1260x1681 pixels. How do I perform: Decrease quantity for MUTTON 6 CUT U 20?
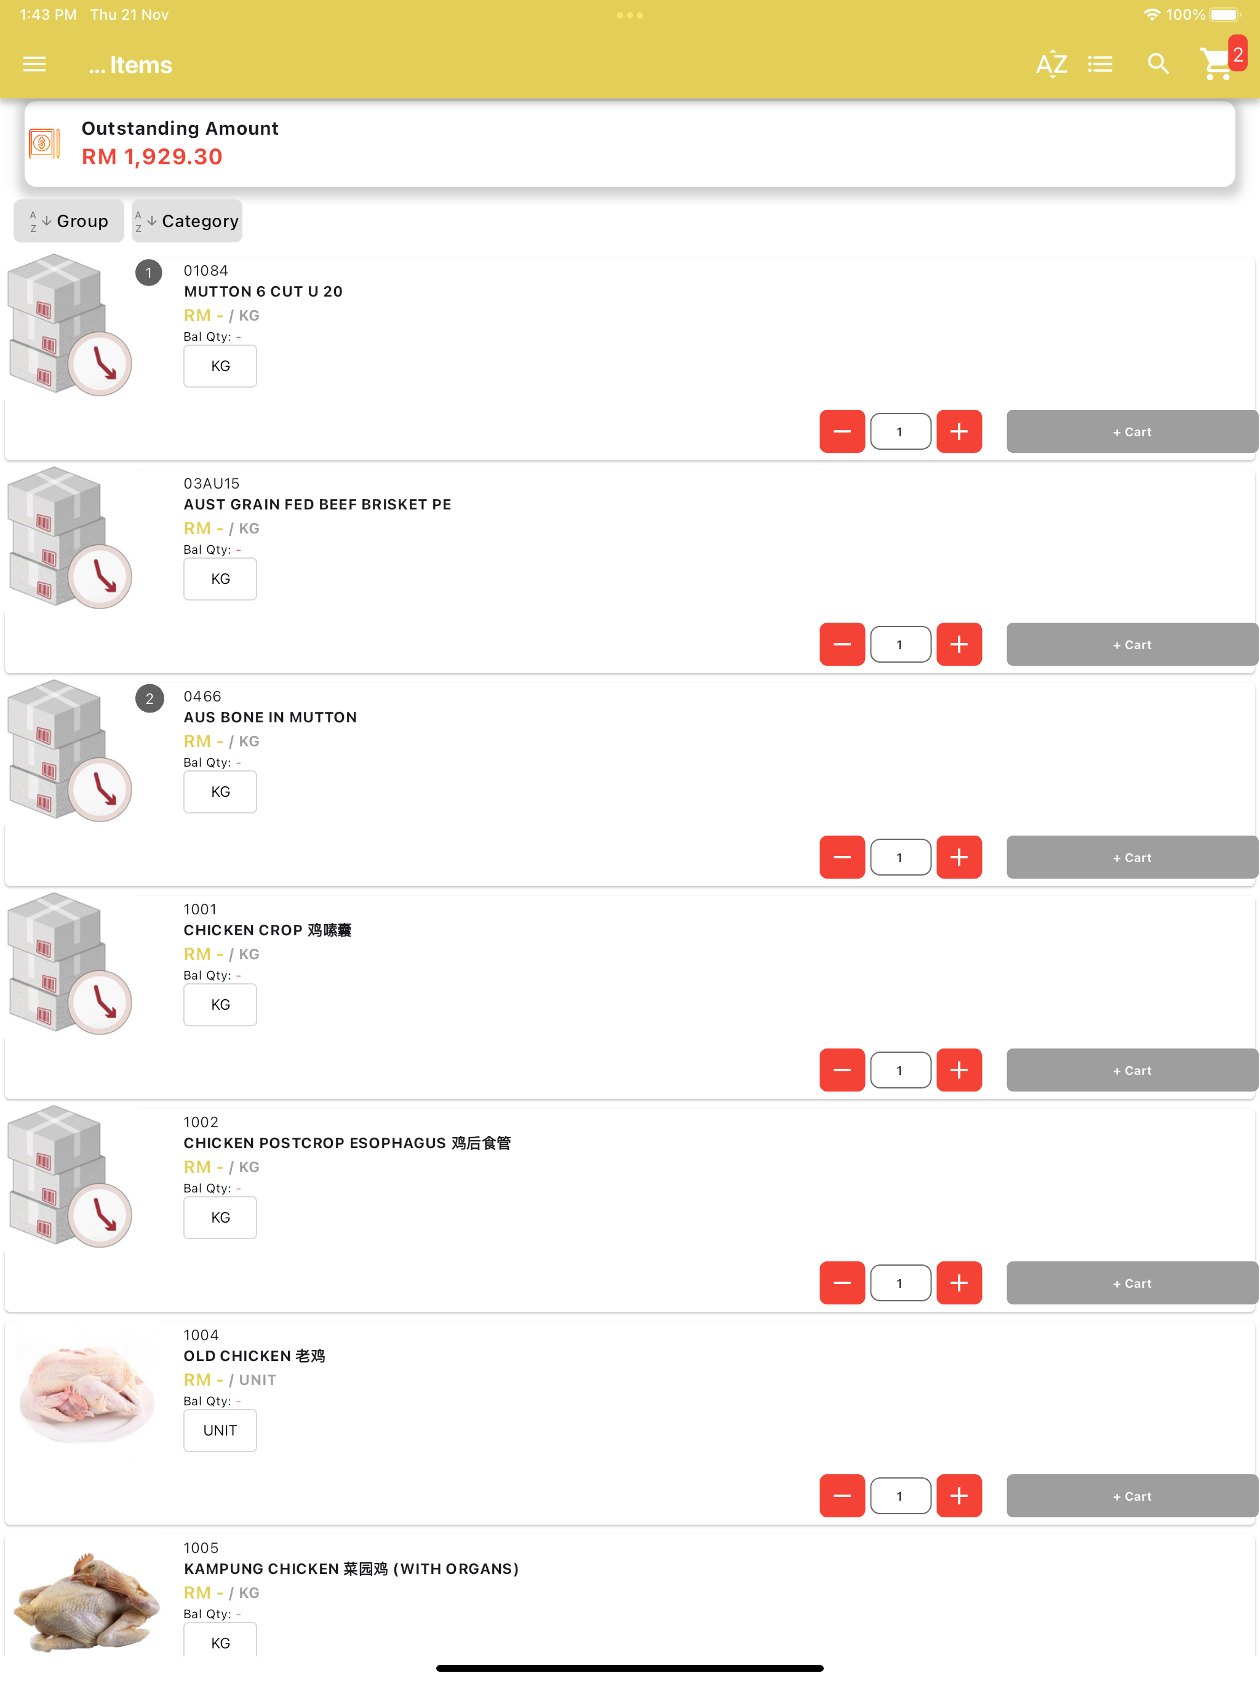coord(842,432)
